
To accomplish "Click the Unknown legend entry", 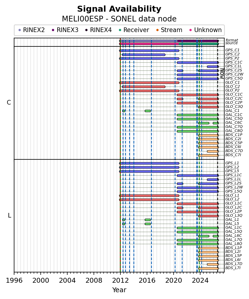I will click(205, 30).
